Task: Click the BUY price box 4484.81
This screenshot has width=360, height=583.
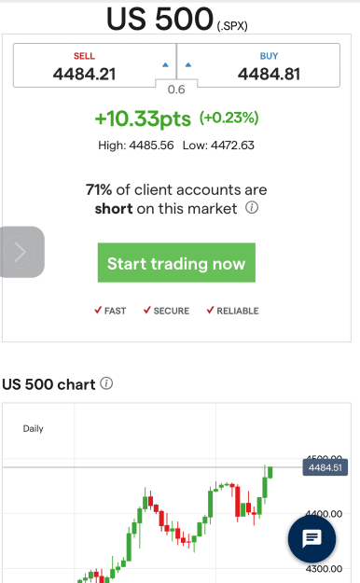Action: click(x=258, y=65)
